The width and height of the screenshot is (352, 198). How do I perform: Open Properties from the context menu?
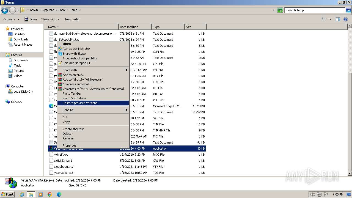coord(93,145)
